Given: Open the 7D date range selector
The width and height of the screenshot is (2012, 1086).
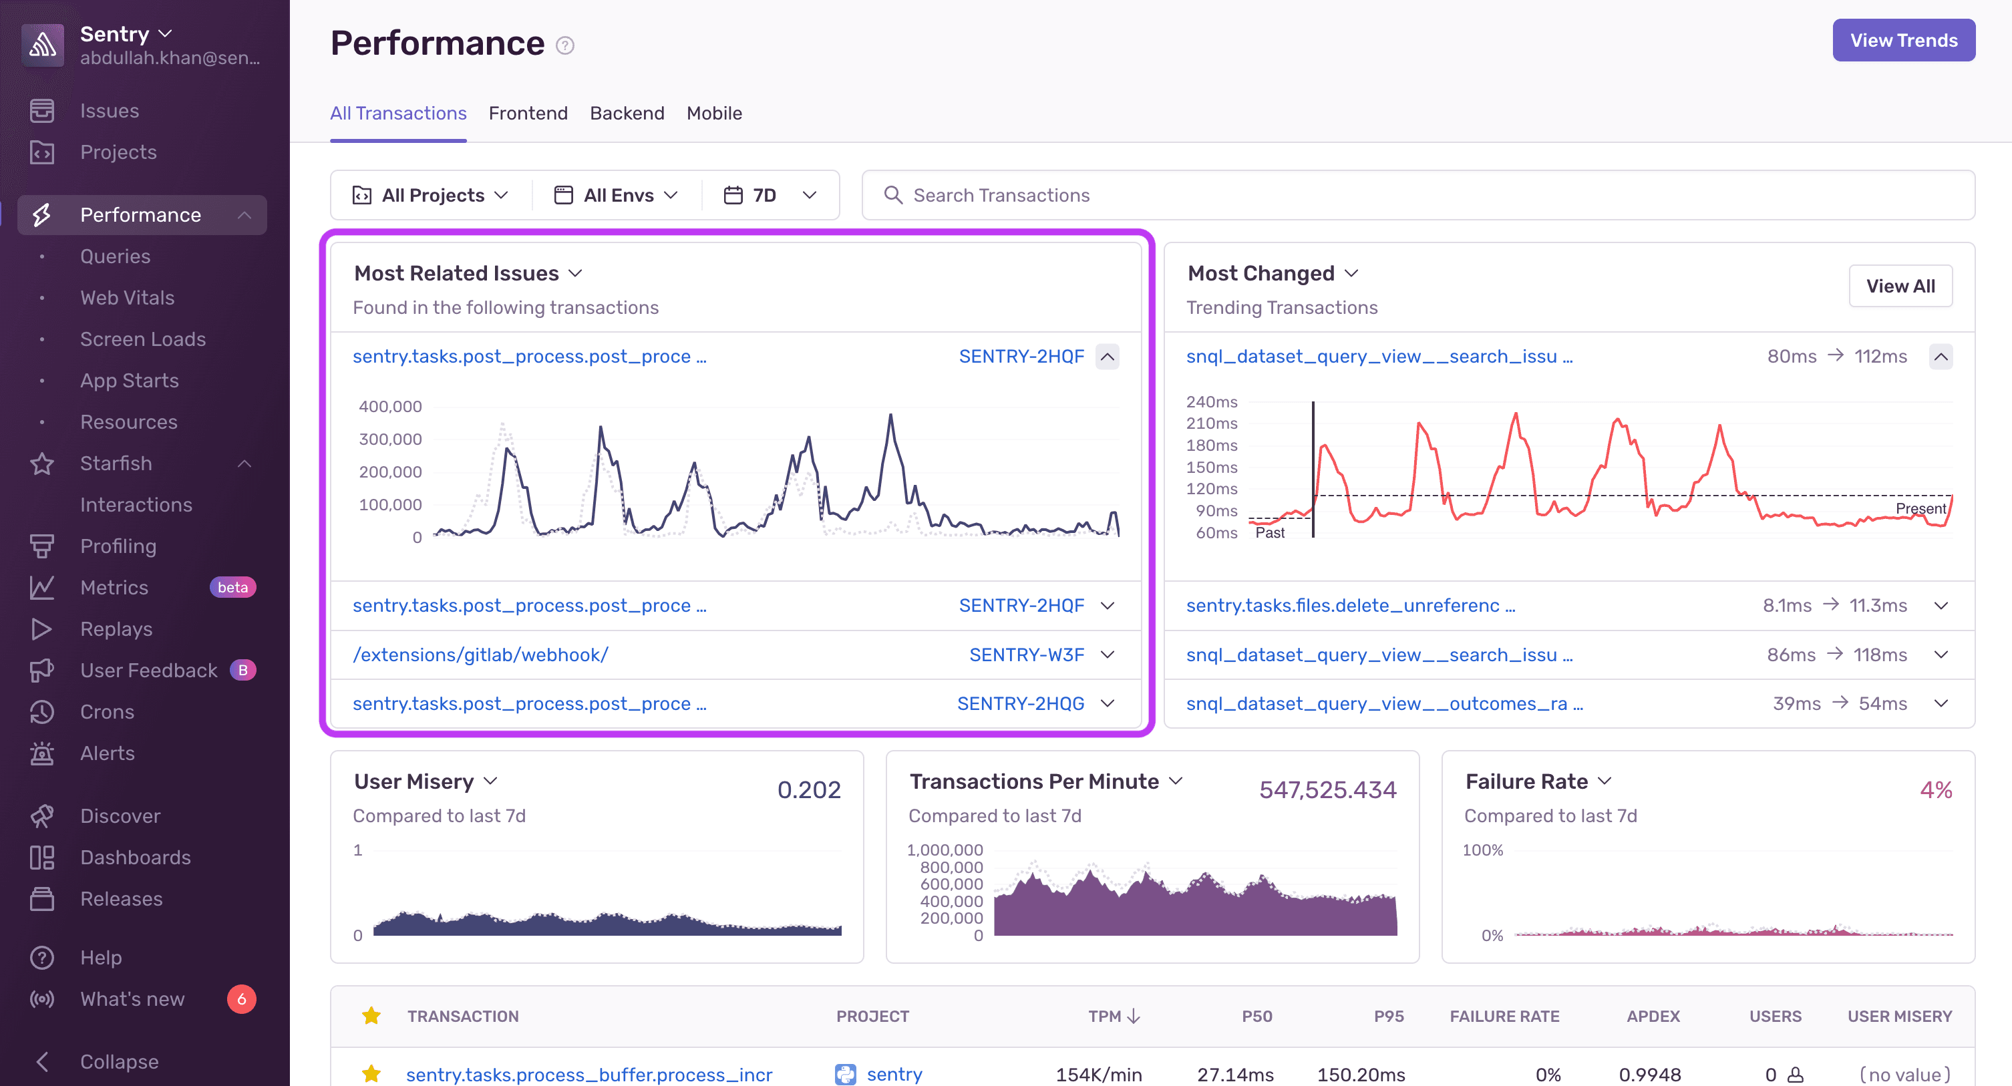Looking at the screenshot, I should click(770, 194).
